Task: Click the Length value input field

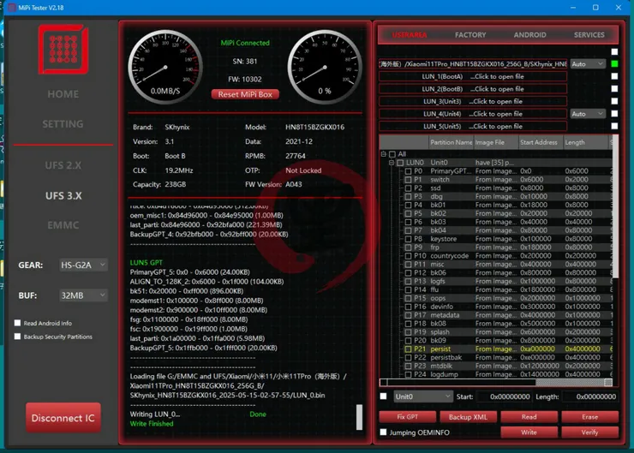Action: pyautogui.click(x=590, y=396)
